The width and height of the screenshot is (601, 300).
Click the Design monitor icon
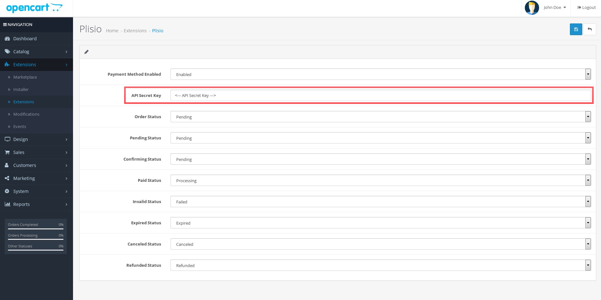(7, 139)
